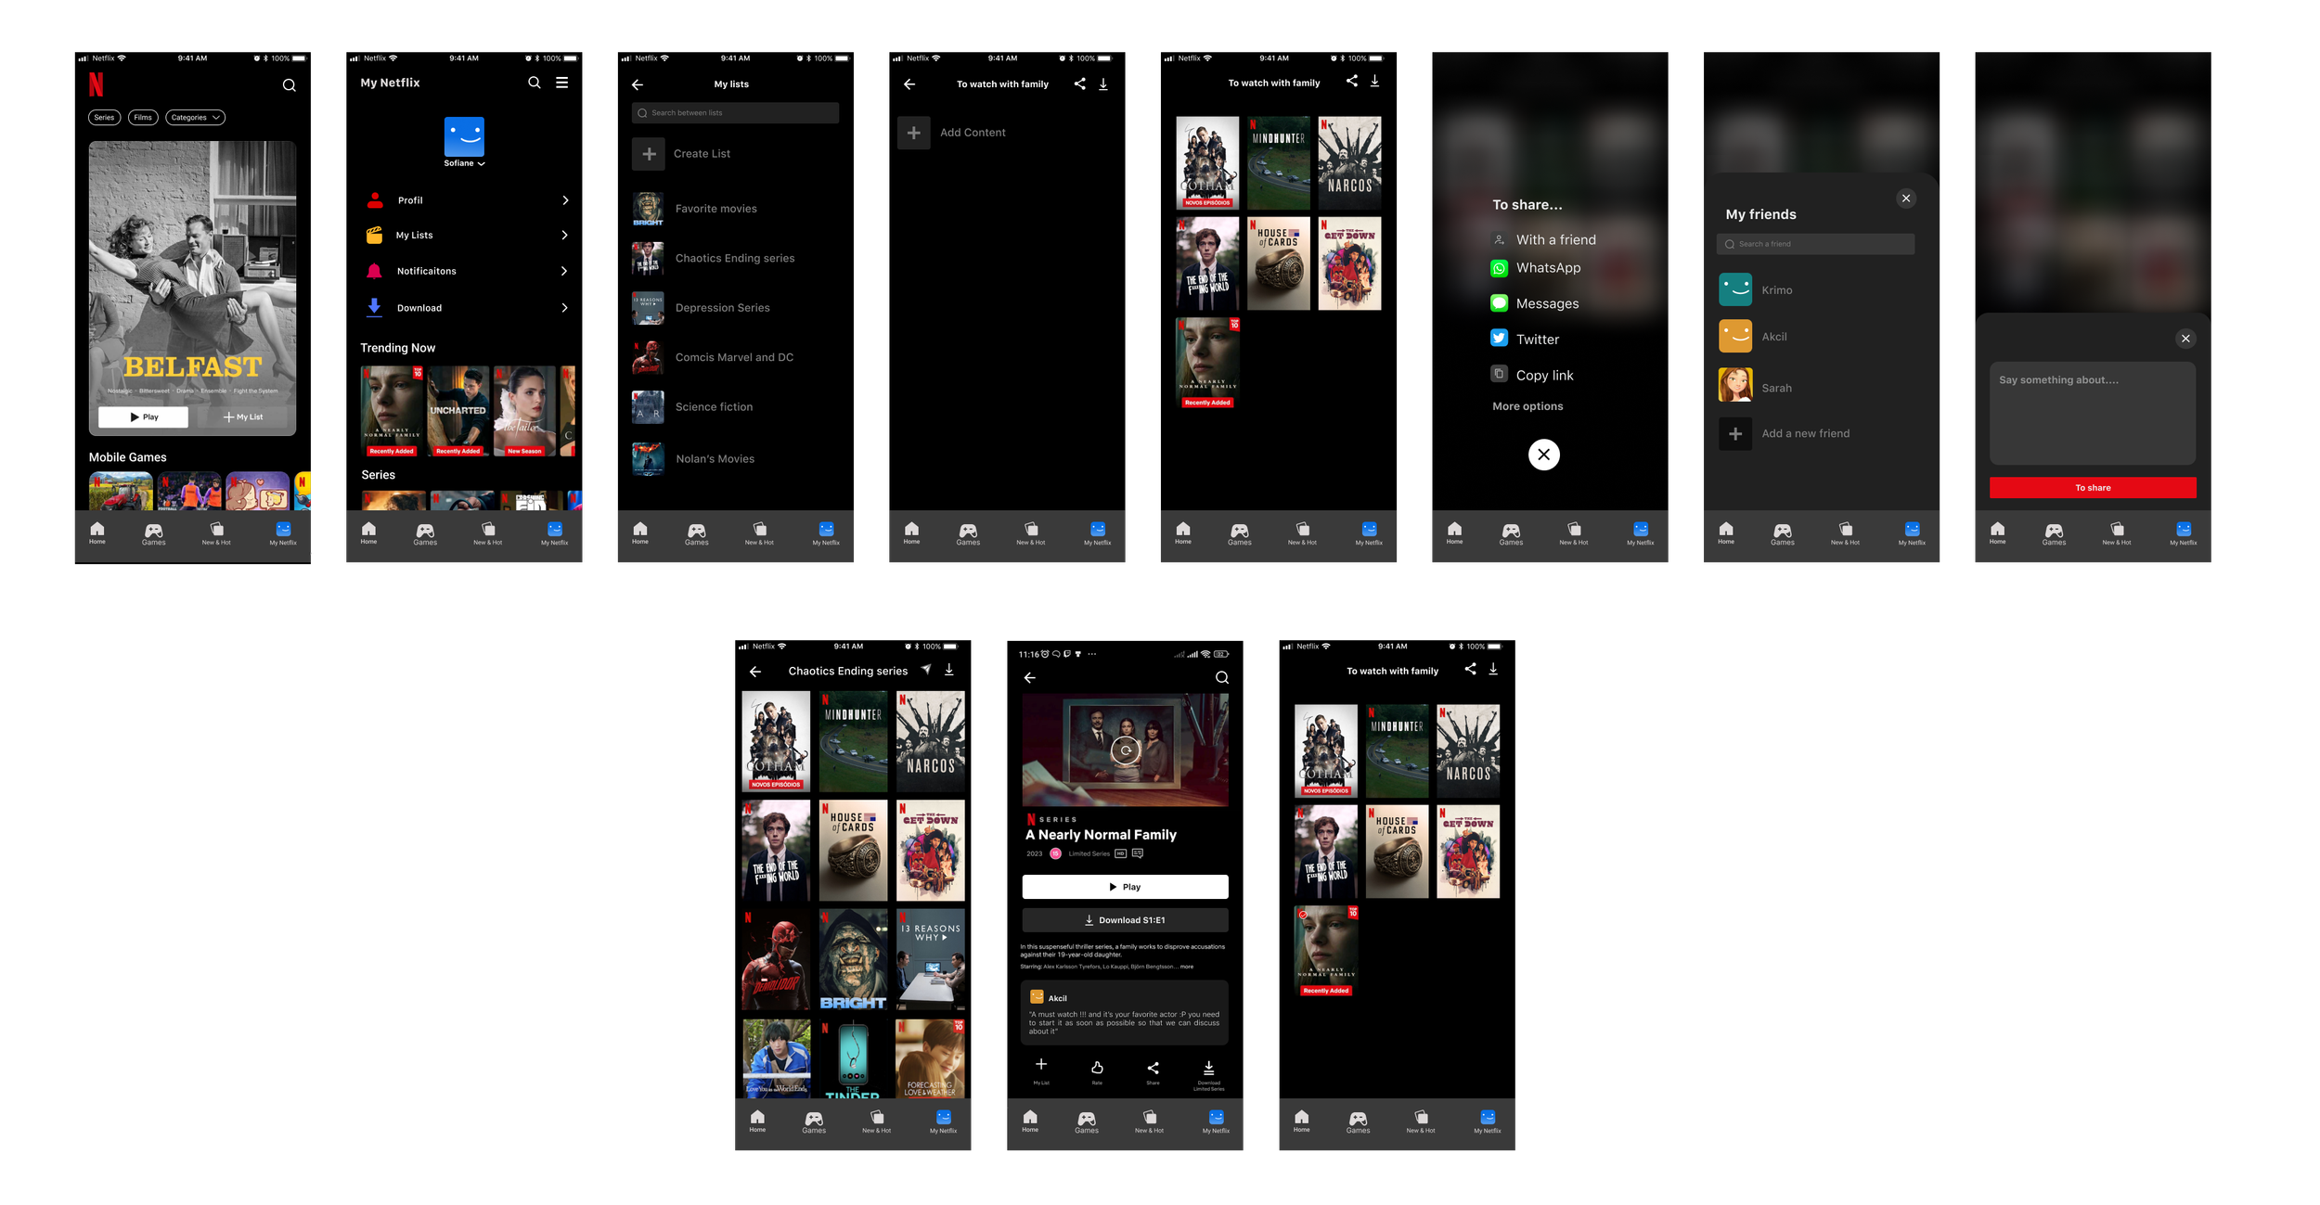Screen dimensions: 2320x1205
Task: Click share icon on empty family list
Action: coord(1079,83)
